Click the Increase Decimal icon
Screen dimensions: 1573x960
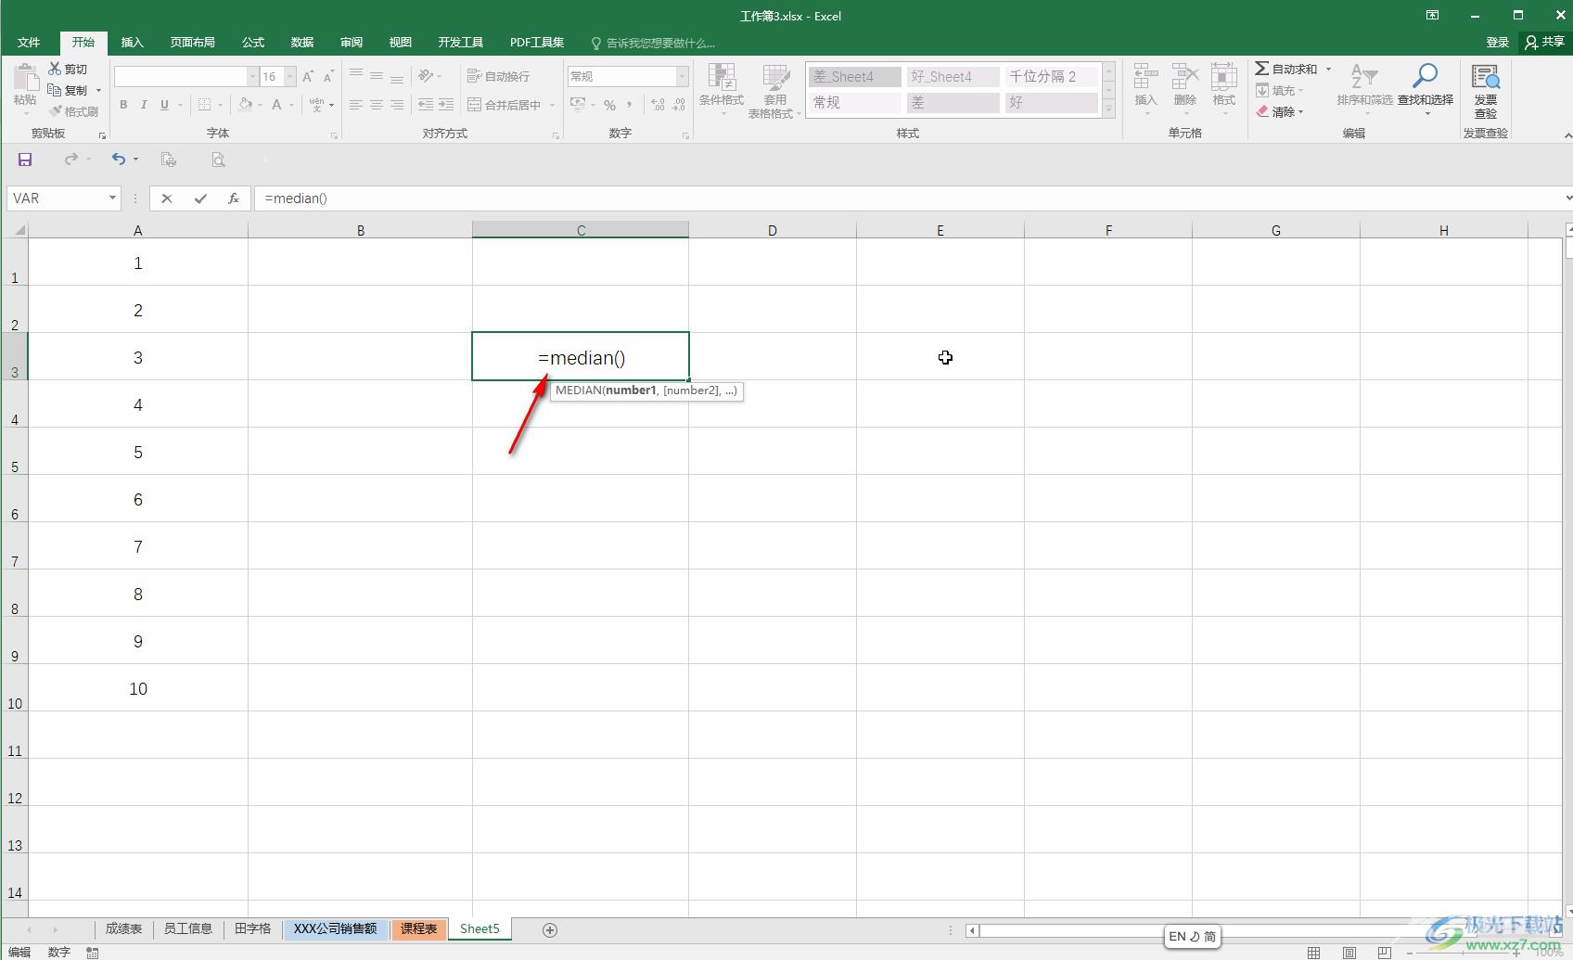(658, 105)
